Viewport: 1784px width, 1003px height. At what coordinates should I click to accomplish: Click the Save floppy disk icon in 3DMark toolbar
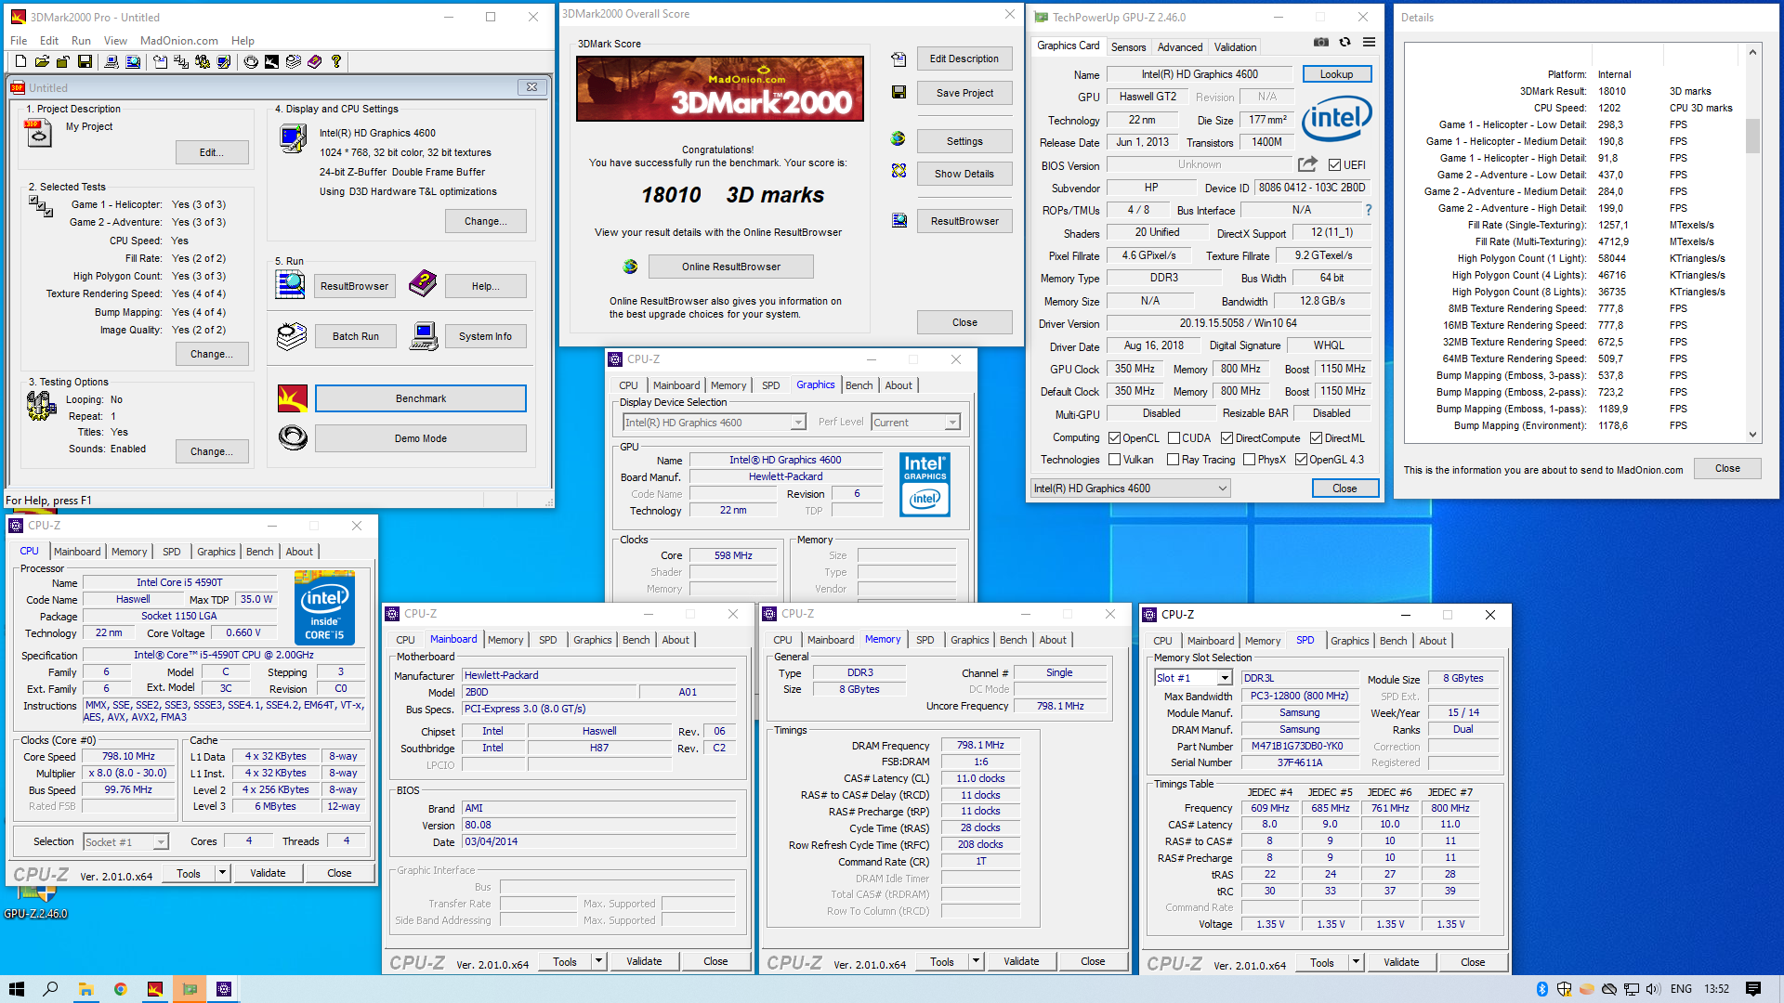pyautogui.click(x=85, y=61)
